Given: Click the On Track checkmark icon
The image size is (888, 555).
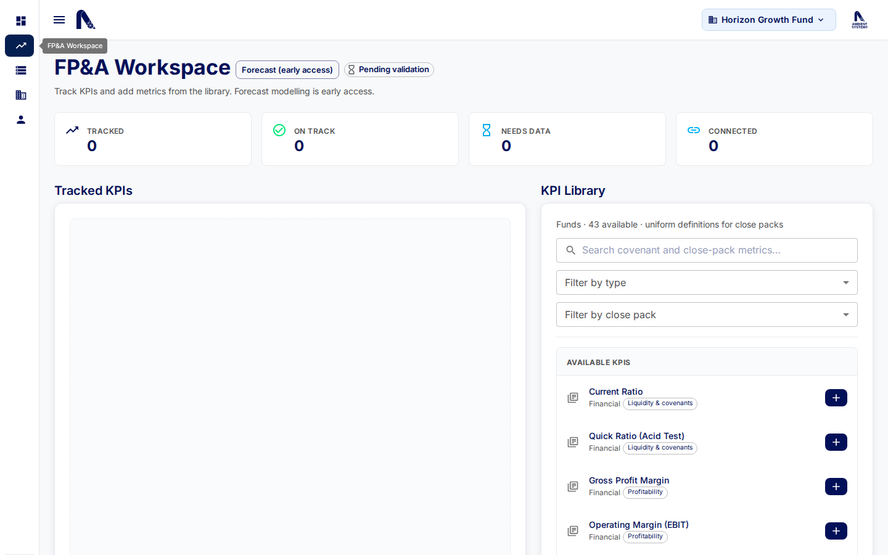Looking at the screenshot, I should coord(279,130).
